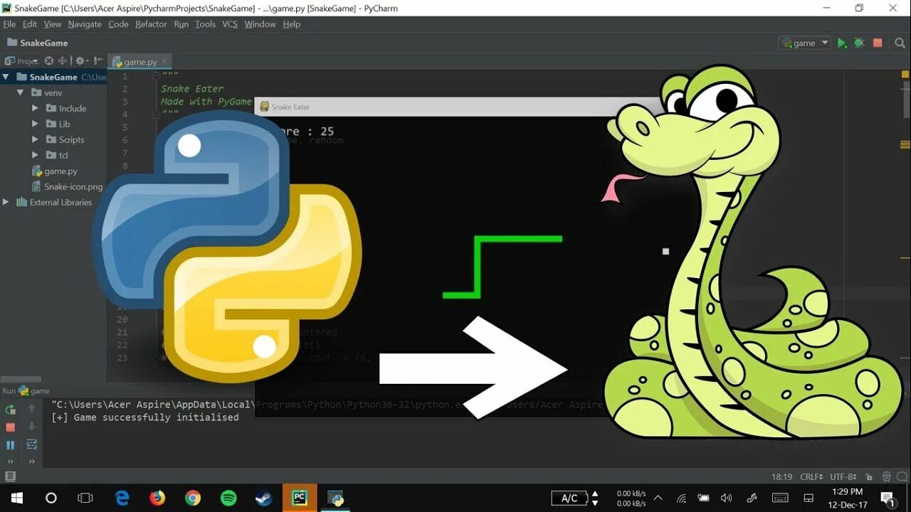
Task: Collapse the venv folder
Action: 20,92
